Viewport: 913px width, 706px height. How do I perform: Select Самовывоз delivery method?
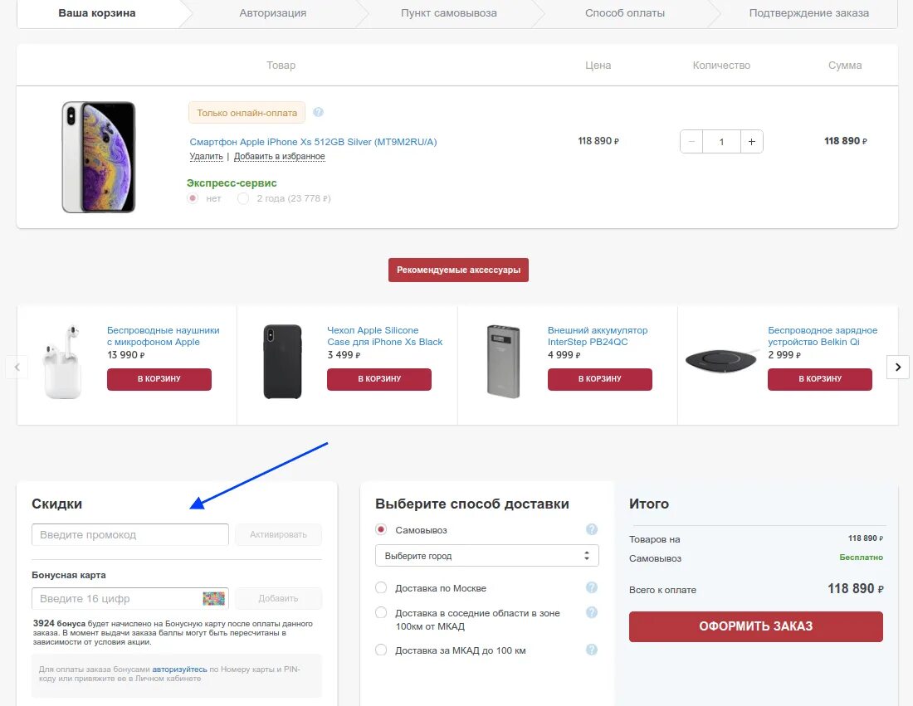pyautogui.click(x=381, y=529)
